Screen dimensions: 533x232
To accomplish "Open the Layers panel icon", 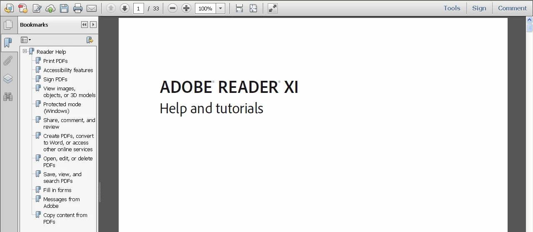I will [x=8, y=79].
